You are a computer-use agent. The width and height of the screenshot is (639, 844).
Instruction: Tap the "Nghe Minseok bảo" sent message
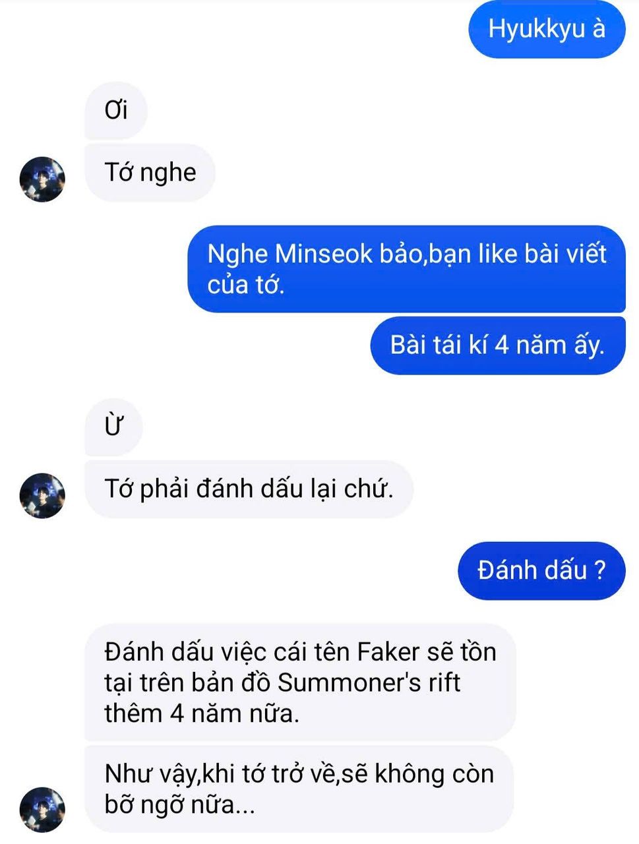[x=407, y=269]
